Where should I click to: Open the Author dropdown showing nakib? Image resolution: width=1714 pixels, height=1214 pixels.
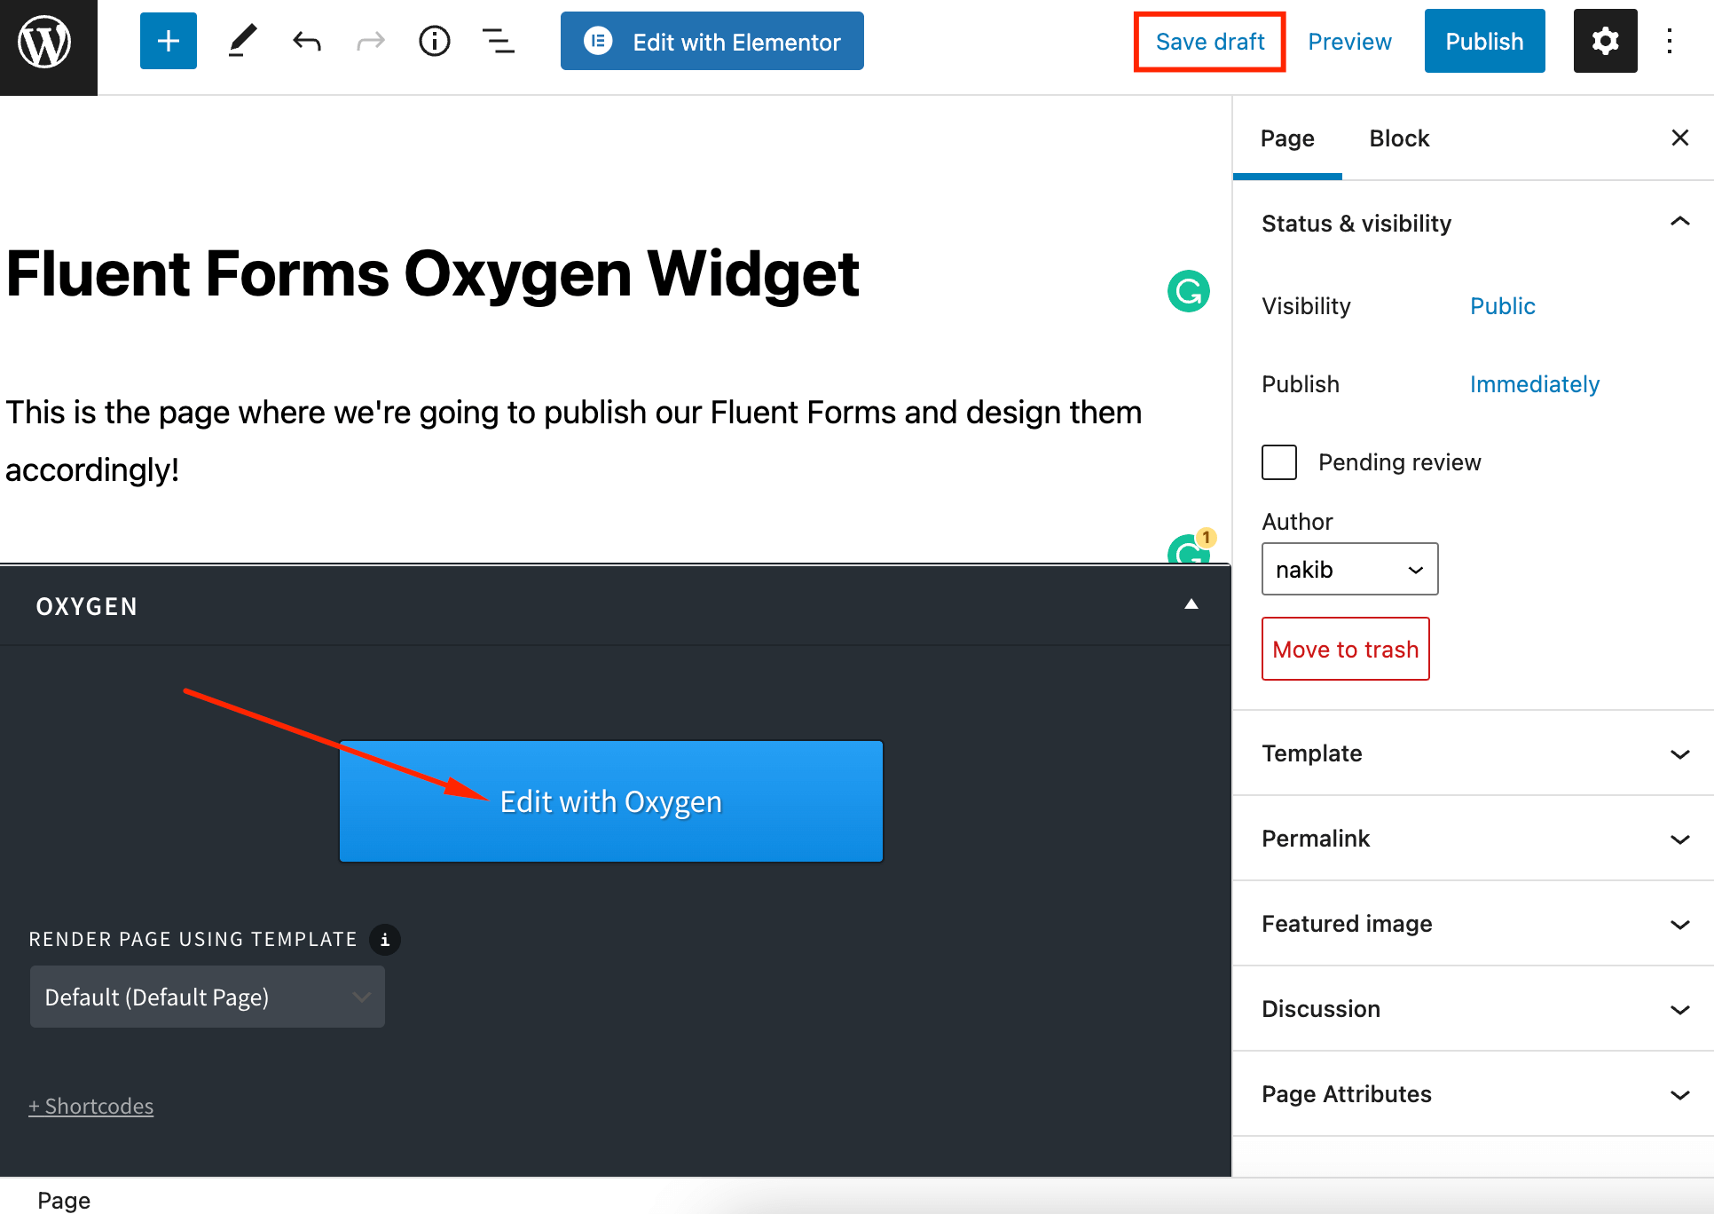[1349, 569]
